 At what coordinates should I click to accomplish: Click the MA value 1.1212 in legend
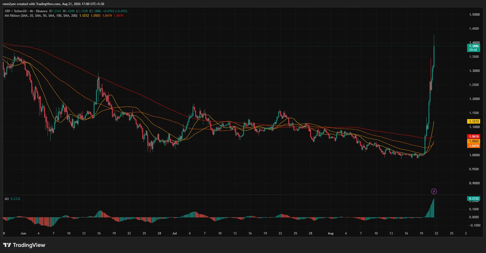click(84, 16)
